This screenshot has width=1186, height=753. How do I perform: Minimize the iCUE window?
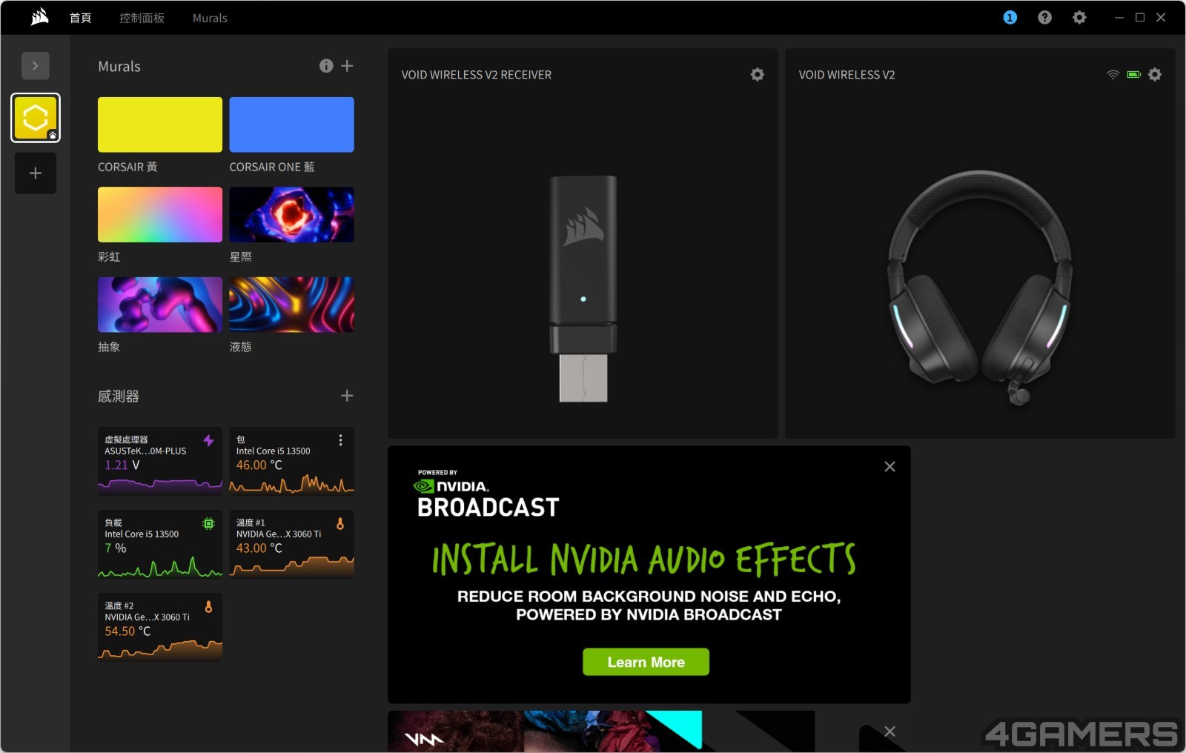(1119, 17)
